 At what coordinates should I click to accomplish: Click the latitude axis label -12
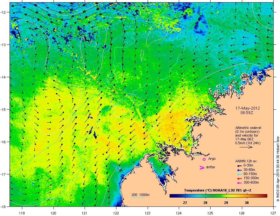tap(3, 12)
